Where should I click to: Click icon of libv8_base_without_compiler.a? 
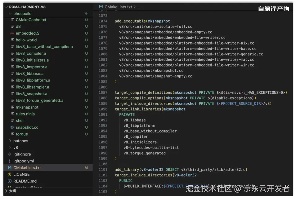pos(13,47)
